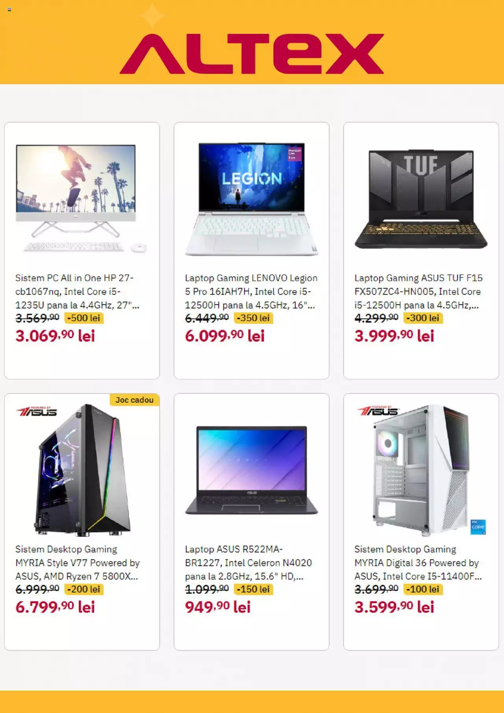Open the 'Laptop Gaming LENOVO Legion 5 Pro' title

[251, 292]
